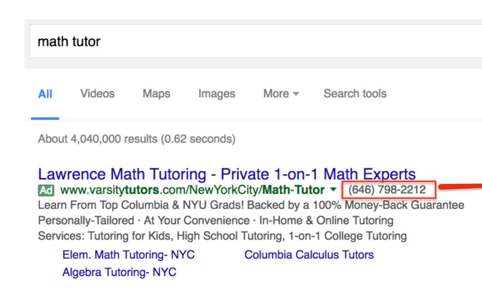Click the green Ad badge icon

click(x=46, y=191)
